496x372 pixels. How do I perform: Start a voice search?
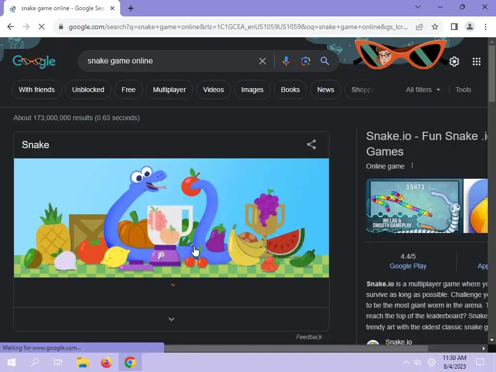point(286,61)
